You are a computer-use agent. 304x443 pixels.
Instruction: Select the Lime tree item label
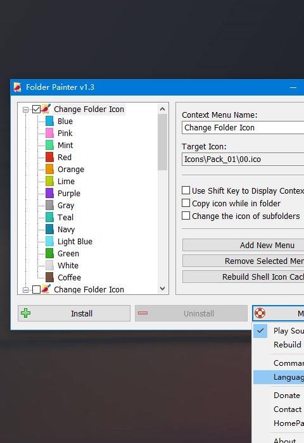coord(66,181)
